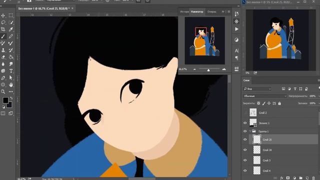Create a new group folder

pyautogui.click(x=301, y=178)
